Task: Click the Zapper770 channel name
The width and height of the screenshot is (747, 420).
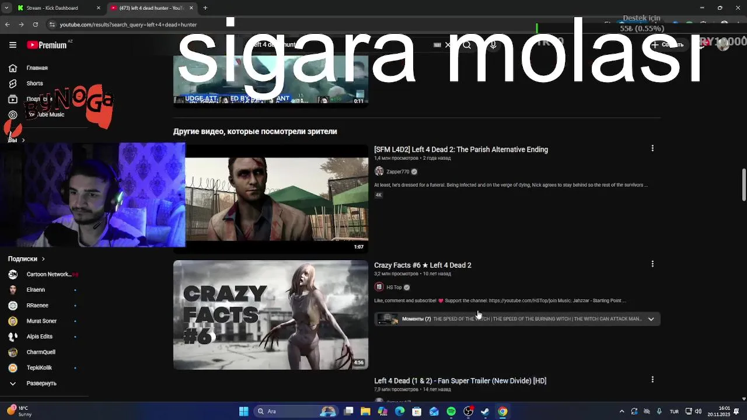Action: pos(397,171)
